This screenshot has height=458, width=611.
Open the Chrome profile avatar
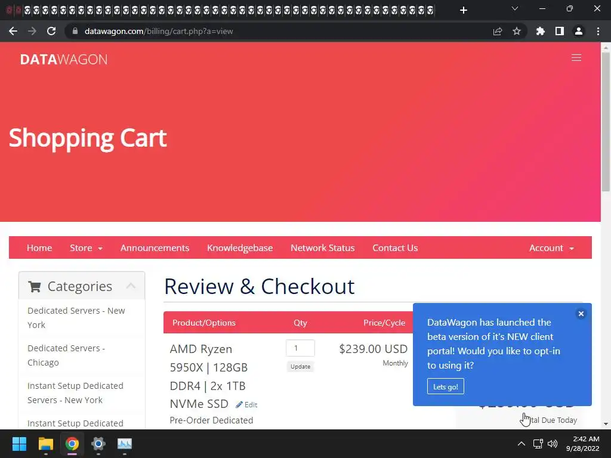[x=579, y=31]
